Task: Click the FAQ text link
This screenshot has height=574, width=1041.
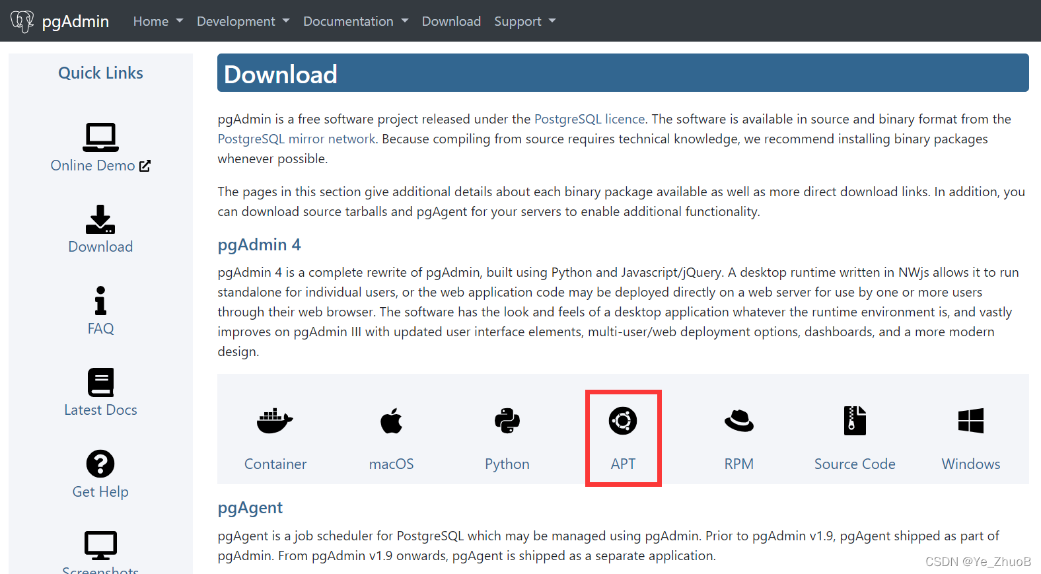Action: 100,328
